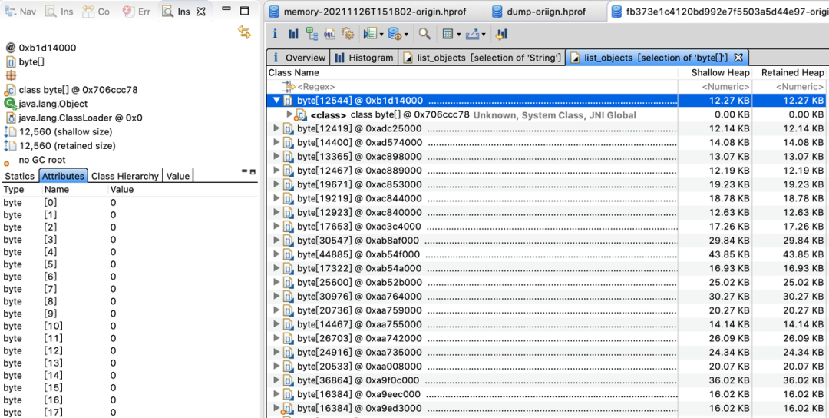Toggle link with snapshot arrows in Inspector
Screen dimensions: 829x418
point(244,32)
